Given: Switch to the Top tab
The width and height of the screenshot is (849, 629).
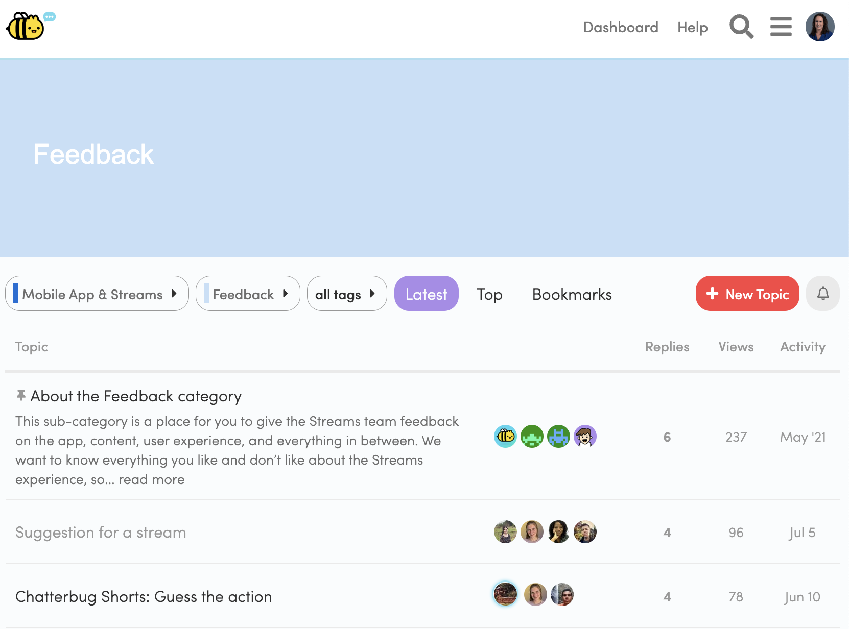Looking at the screenshot, I should (489, 295).
